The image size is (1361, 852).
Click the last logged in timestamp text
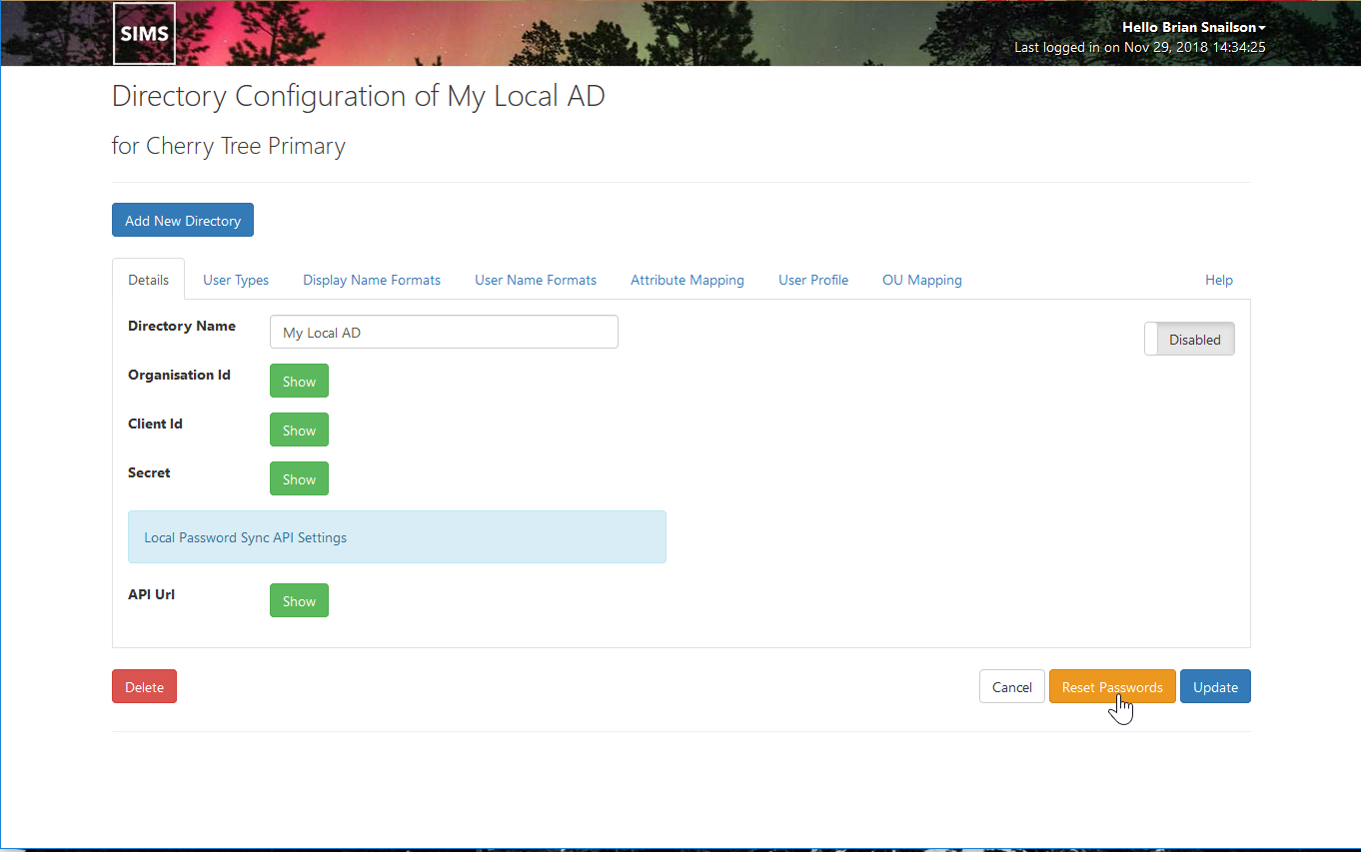click(x=1140, y=47)
